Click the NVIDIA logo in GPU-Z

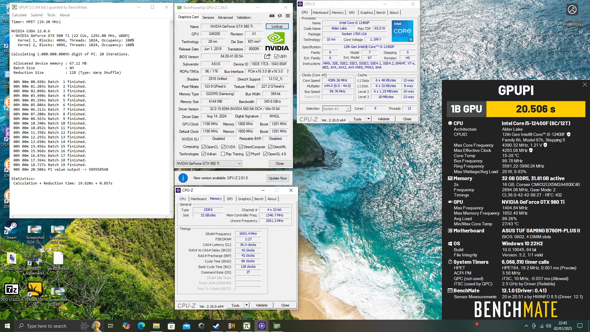pos(277,41)
